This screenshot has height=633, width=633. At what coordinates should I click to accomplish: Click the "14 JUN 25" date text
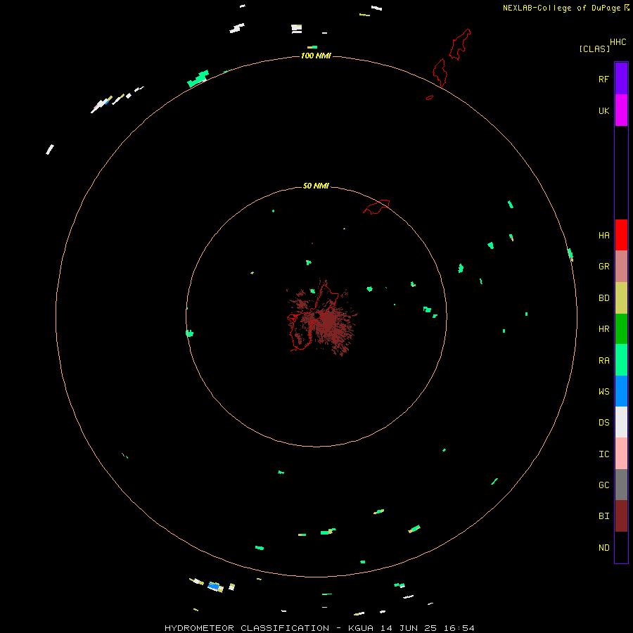pyautogui.click(x=409, y=628)
